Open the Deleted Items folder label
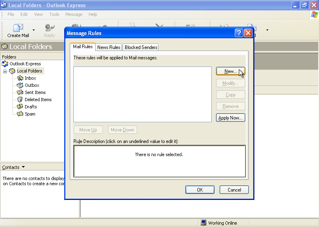This screenshot has width=319, height=227. [38, 100]
